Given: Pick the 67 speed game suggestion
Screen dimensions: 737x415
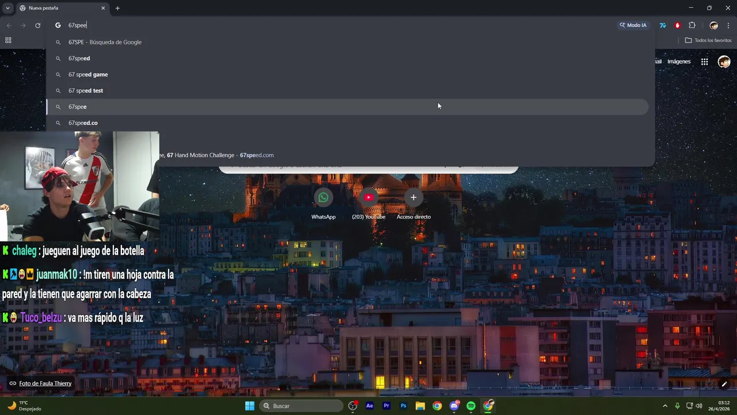Looking at the screenshot, I should coord(347,74).
